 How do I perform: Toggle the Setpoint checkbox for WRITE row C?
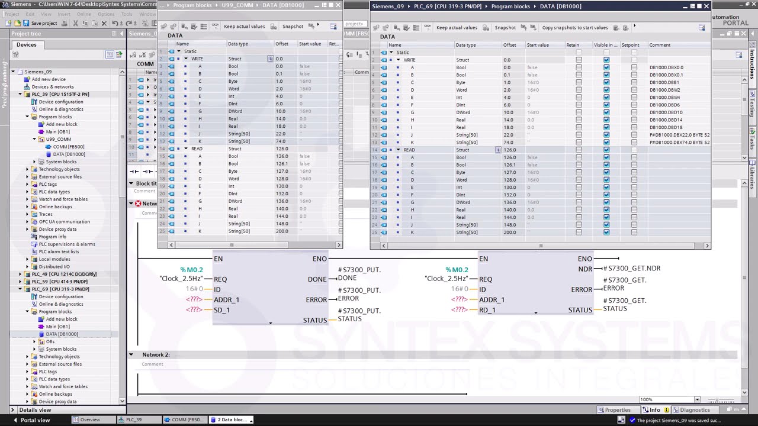pyautogui.click(x=634, y=82)
